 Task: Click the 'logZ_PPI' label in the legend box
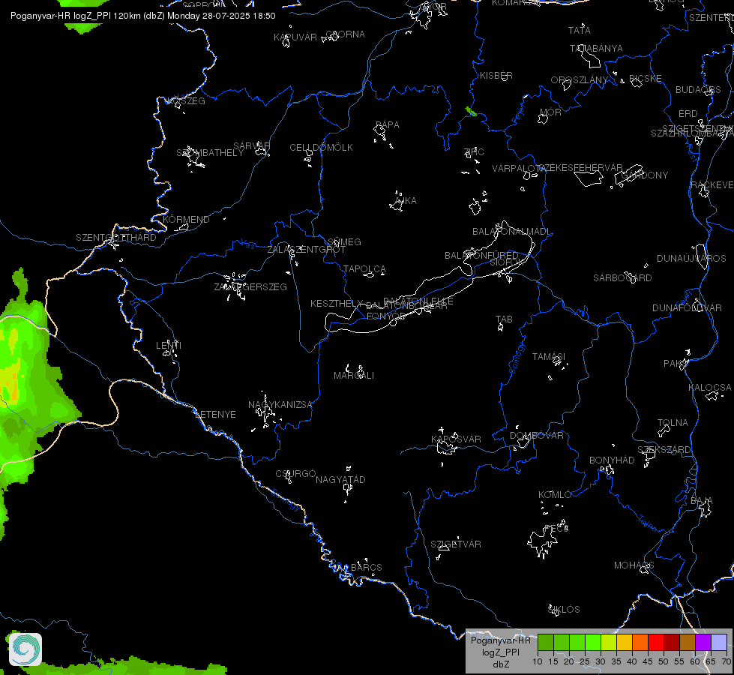pyautogui.click(x=500, y=652)
